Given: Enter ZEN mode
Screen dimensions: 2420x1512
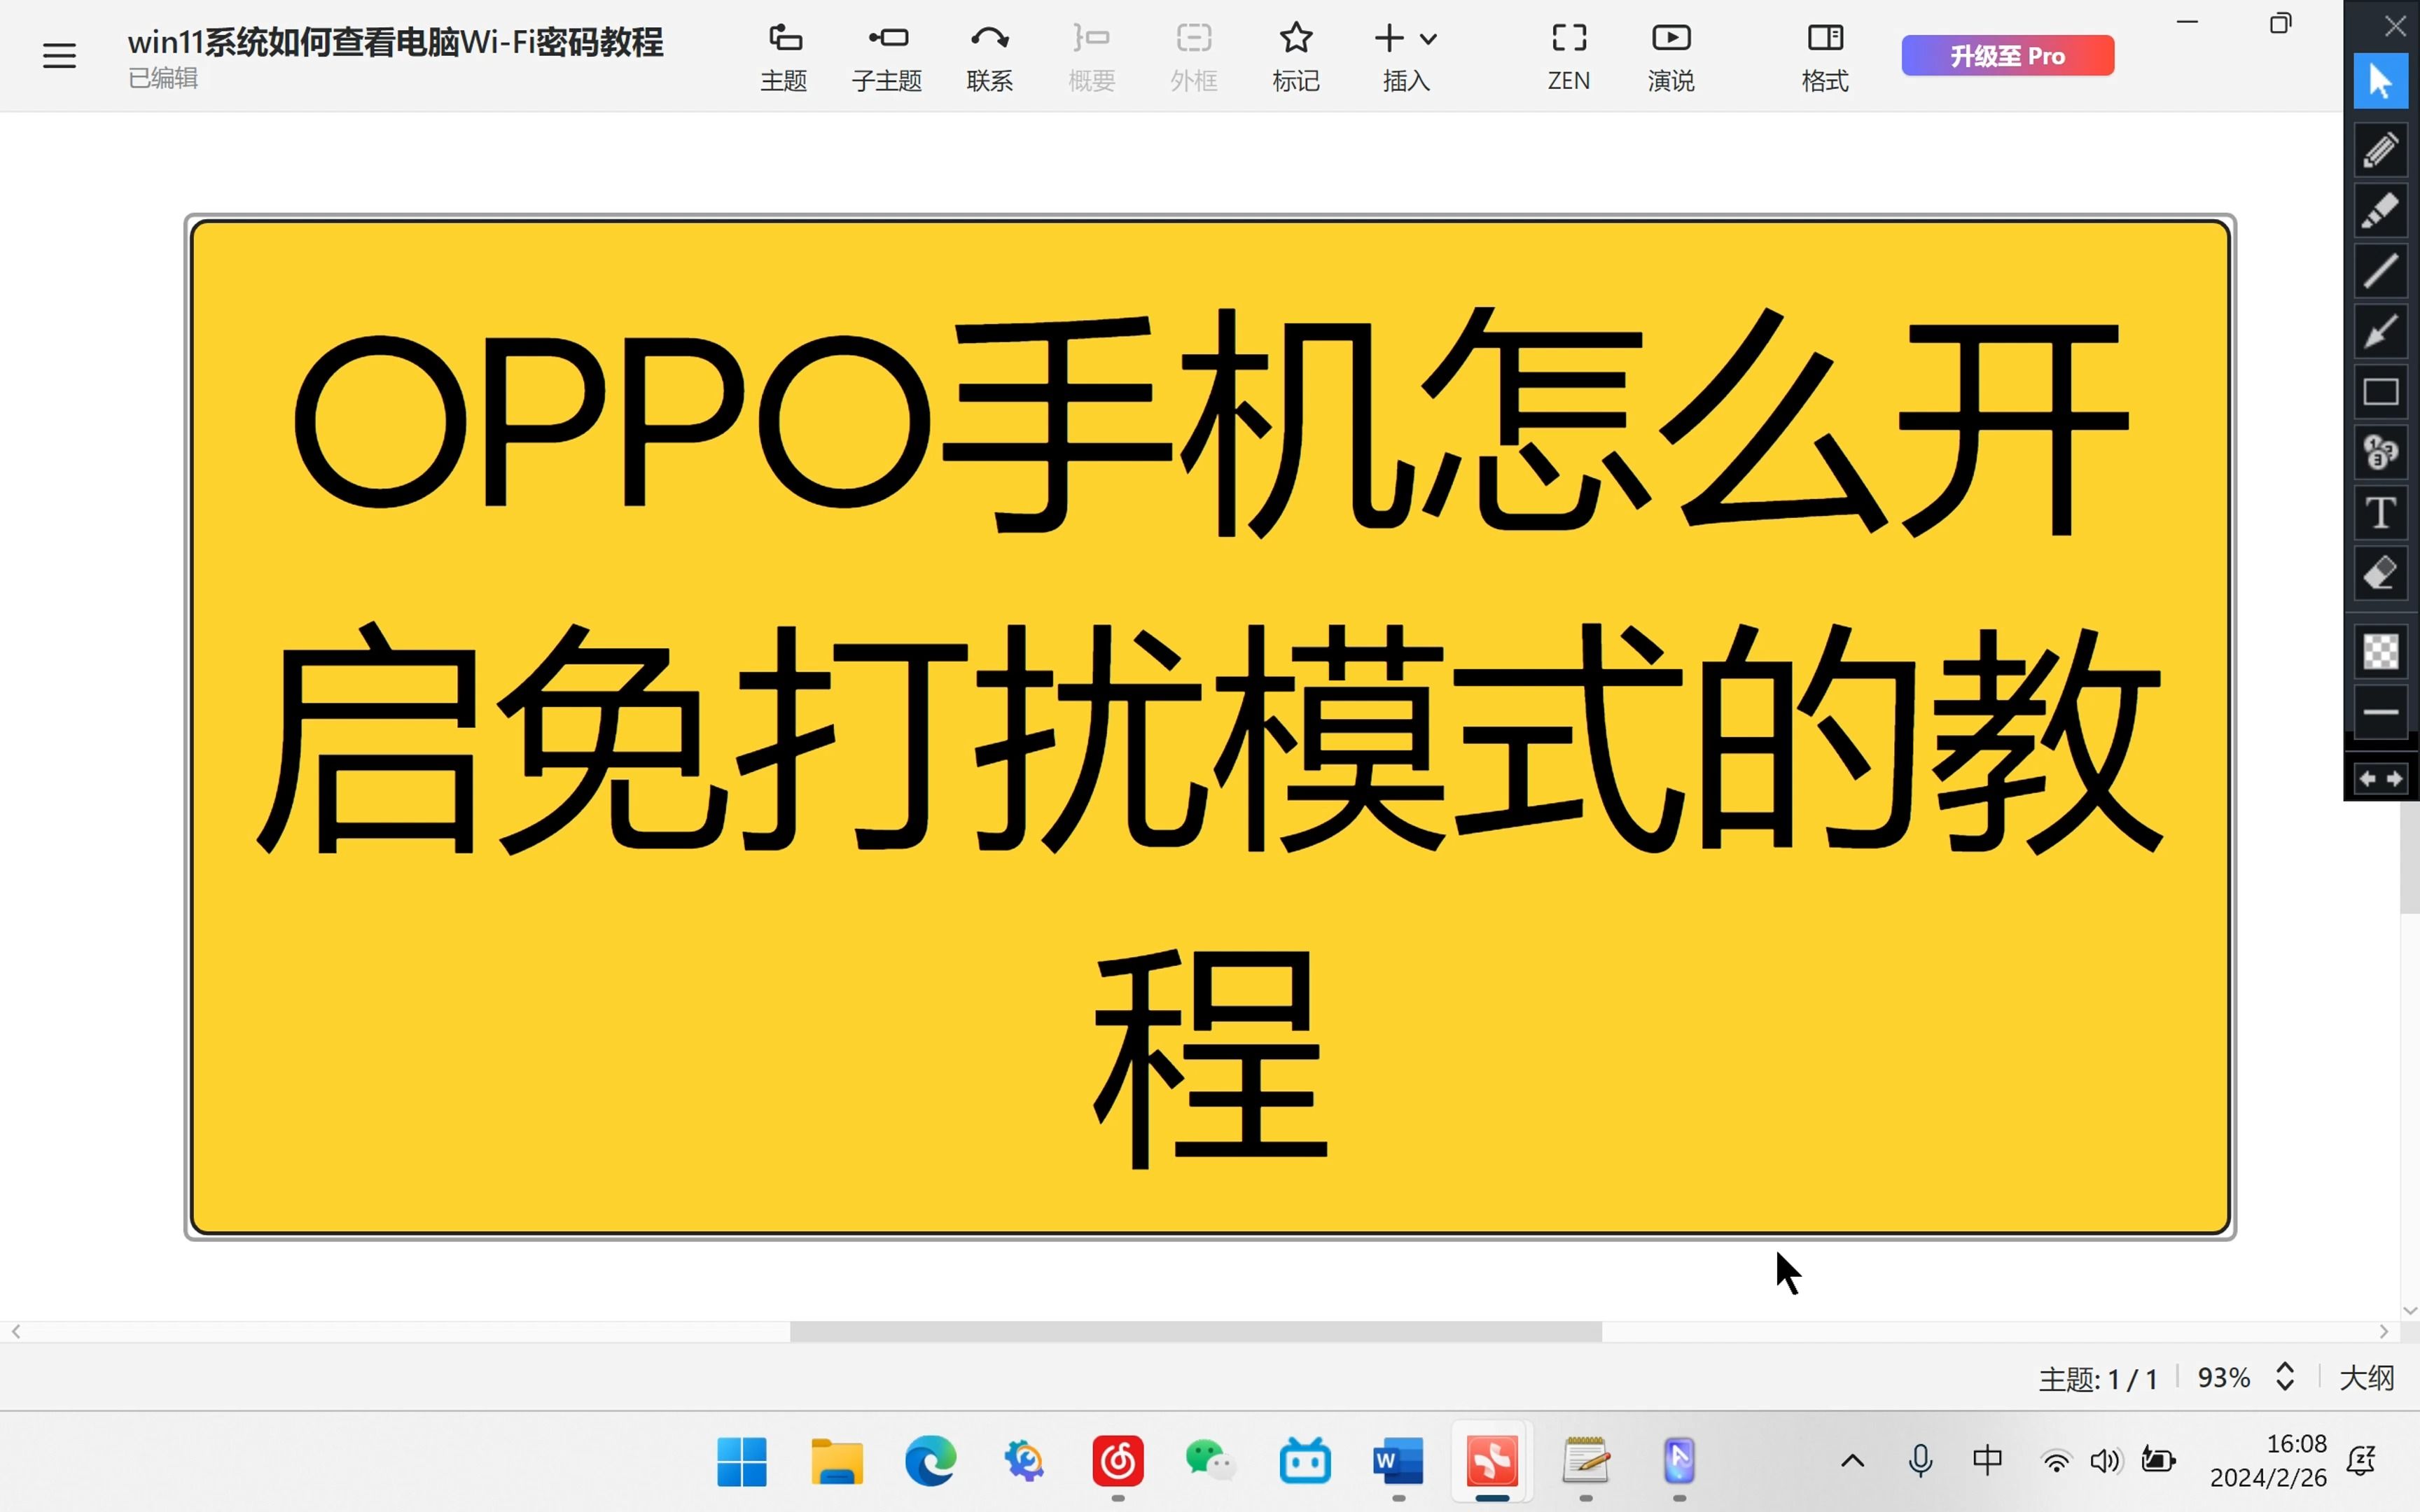Looking at the screenshot, I should 1569,57.
